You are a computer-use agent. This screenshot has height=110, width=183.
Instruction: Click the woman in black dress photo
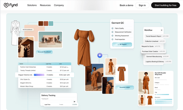point(26,47)
